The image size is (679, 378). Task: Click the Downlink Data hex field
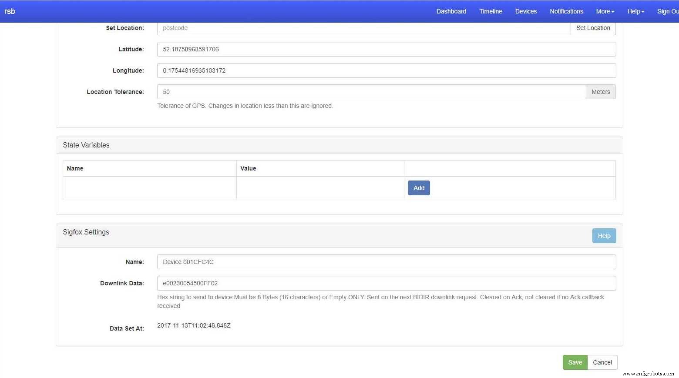(386, 283)
